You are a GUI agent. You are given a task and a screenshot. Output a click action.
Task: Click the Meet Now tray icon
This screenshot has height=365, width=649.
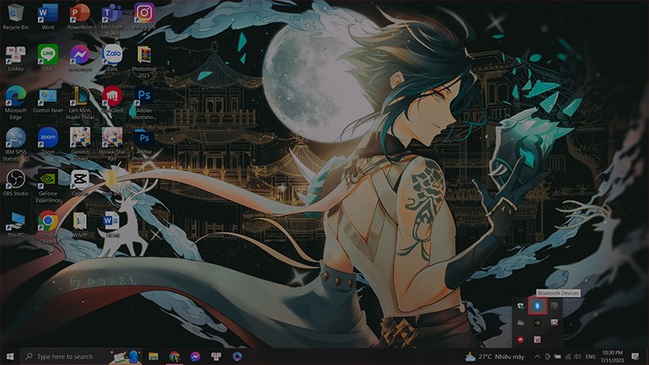[x=548, y=356]
